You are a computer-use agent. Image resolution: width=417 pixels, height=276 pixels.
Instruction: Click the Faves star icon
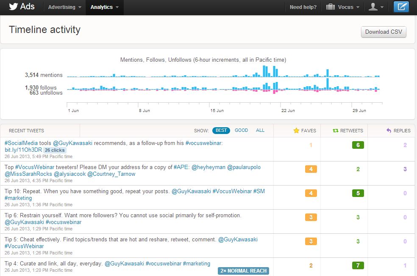click(296, 131)
